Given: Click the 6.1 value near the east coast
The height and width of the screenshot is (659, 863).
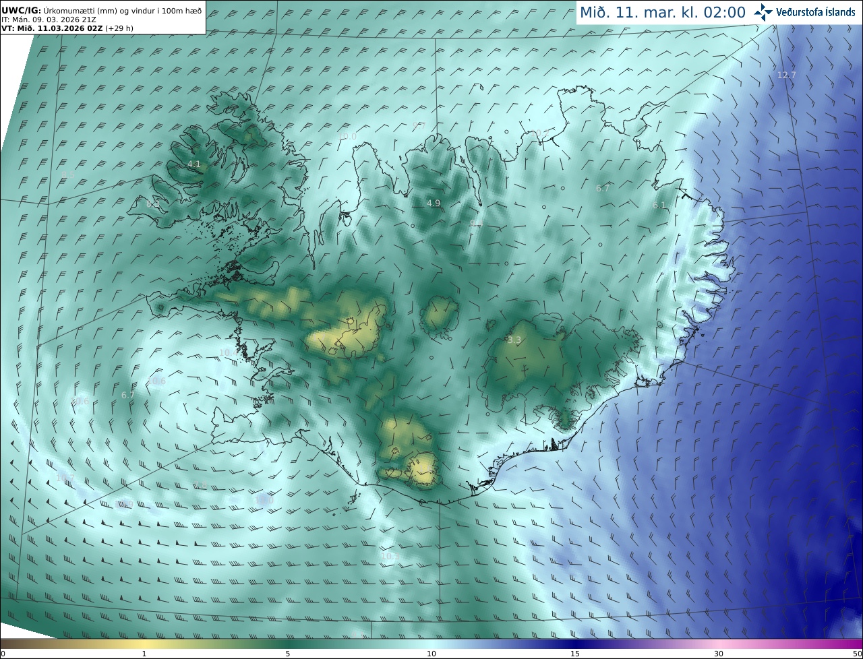Looking at the screenshot, I should coord(659,205).
